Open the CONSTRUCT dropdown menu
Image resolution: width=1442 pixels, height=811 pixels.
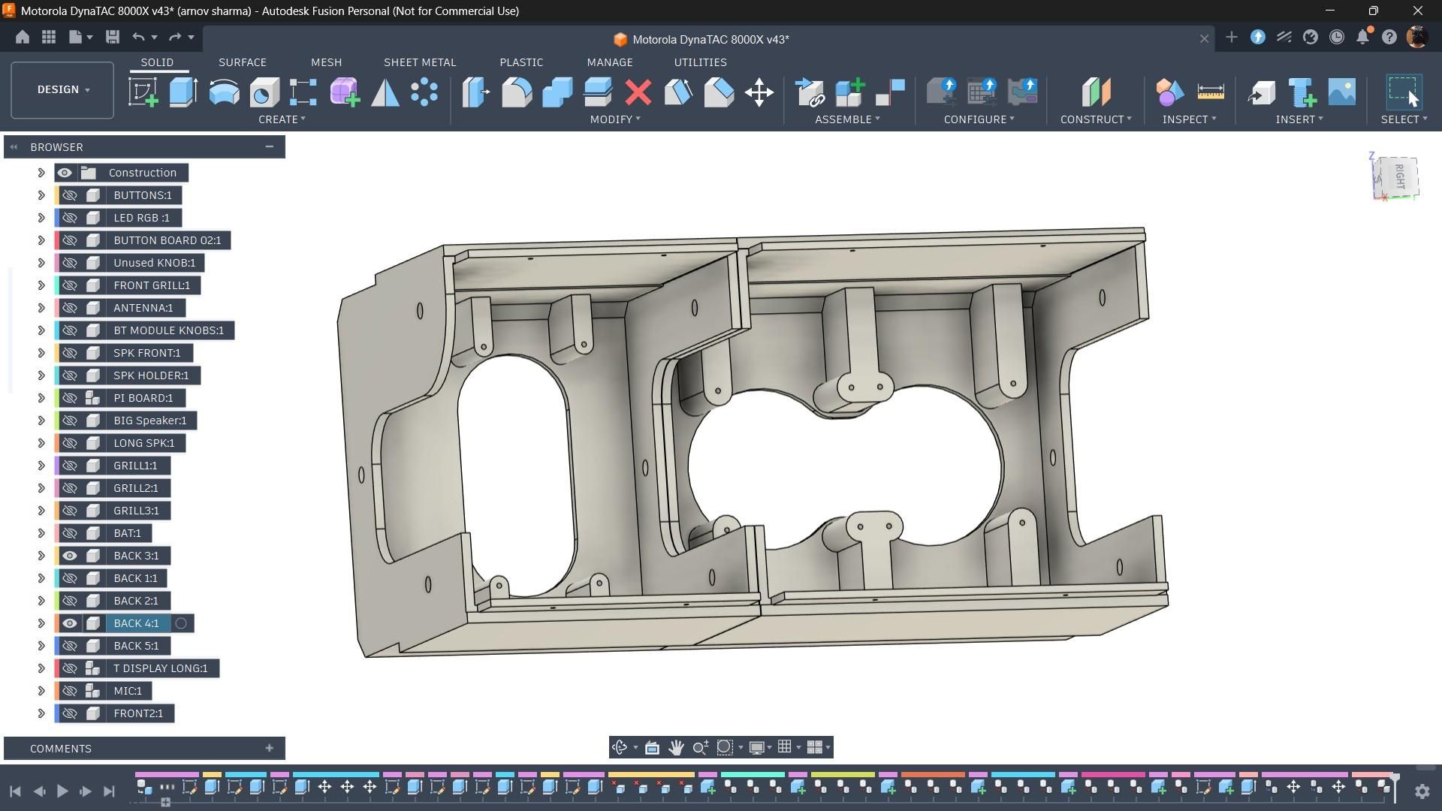tap(1096, 119)
